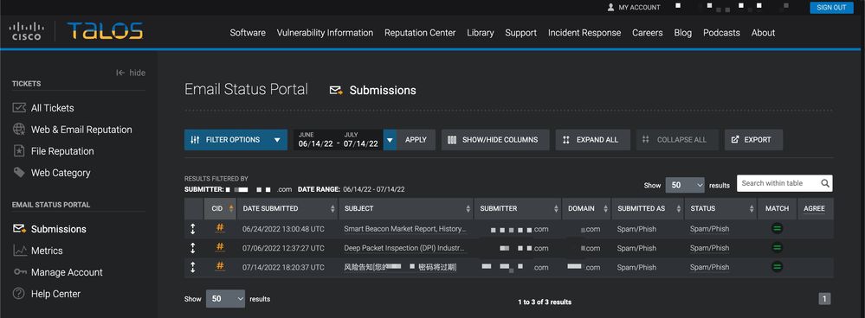
Task: Click Web & Email Reputation globe icon
Action: 19,130
